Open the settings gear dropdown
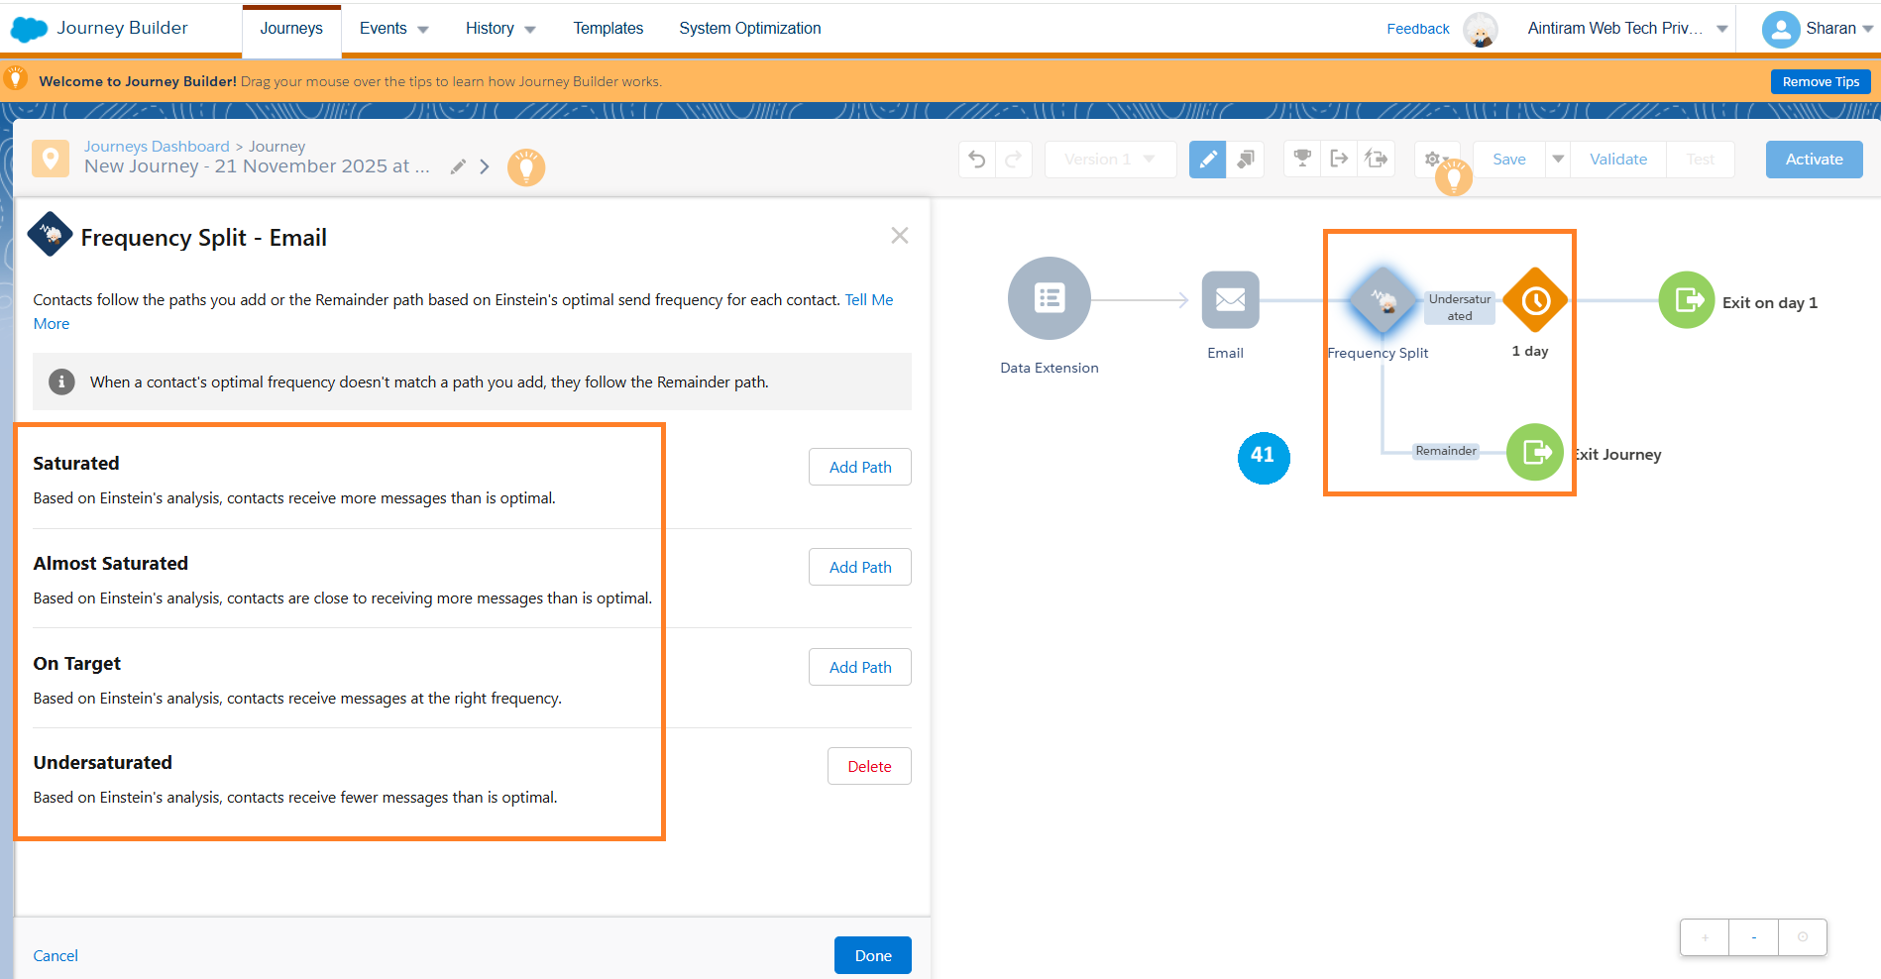Screen dimensions: 1881x979 [x=1435, y=160]
